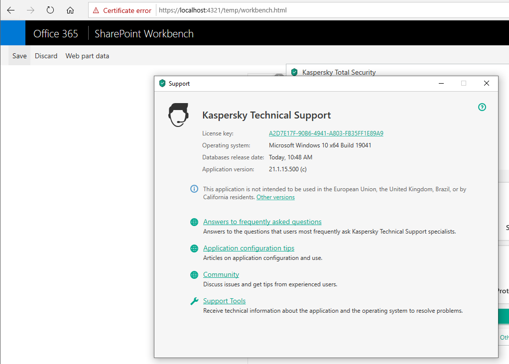Open Application configuration tips
509x364 pixels.
[x=249, y=248]
